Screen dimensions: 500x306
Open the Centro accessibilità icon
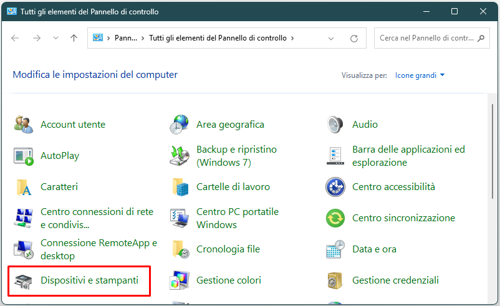pos(335,187)
